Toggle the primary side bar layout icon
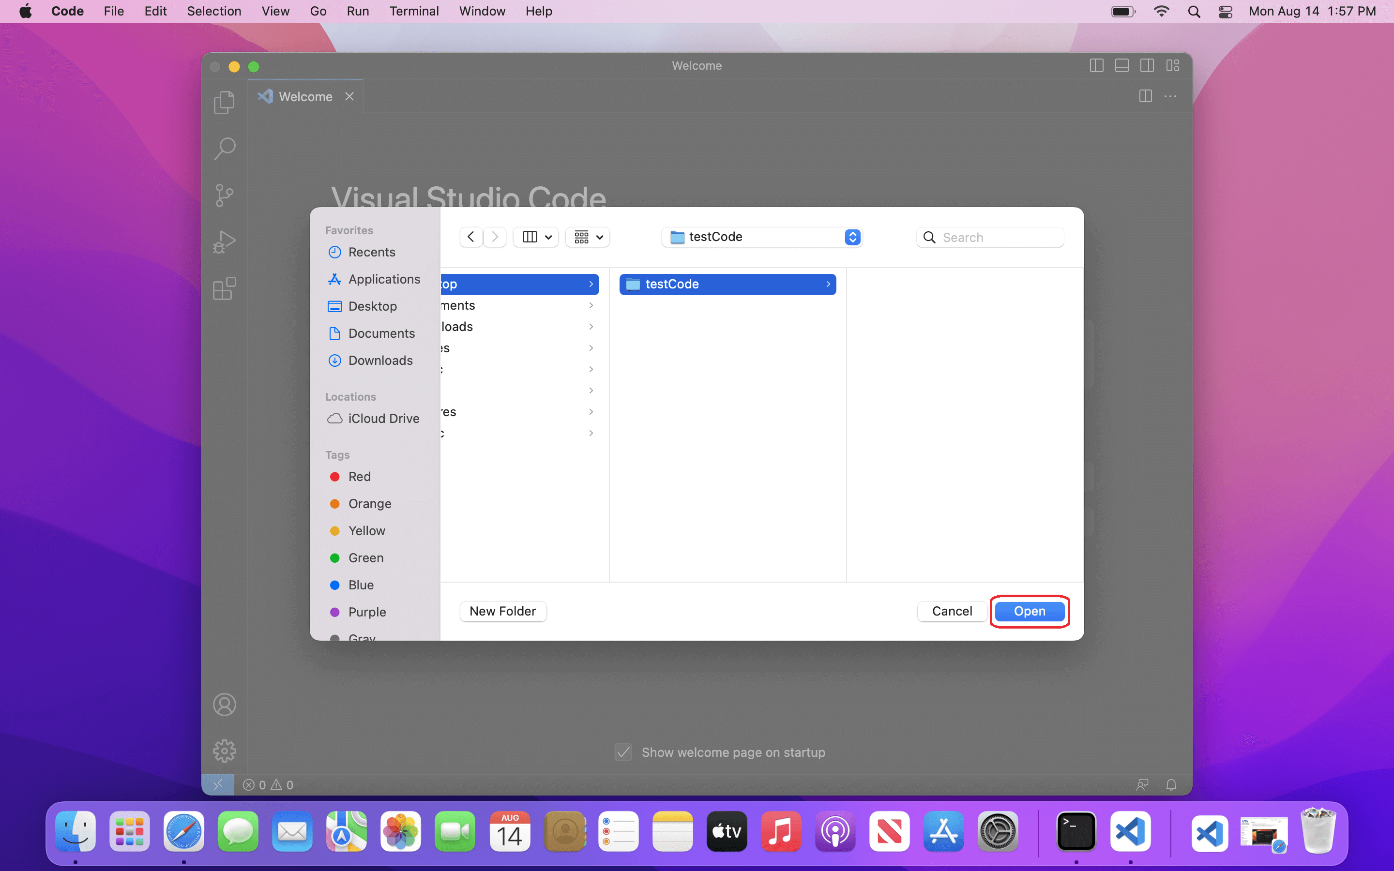1394x871 pixels. click(x=1096, y=66)
